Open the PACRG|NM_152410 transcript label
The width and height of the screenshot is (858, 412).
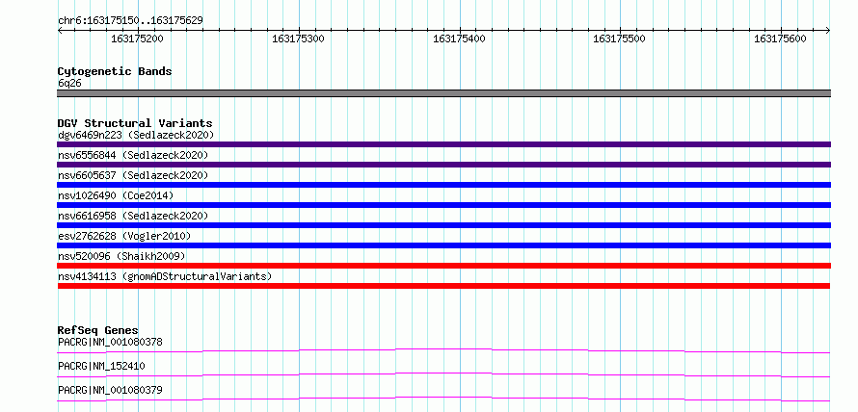pyautogui.click(x=101, y=366)
